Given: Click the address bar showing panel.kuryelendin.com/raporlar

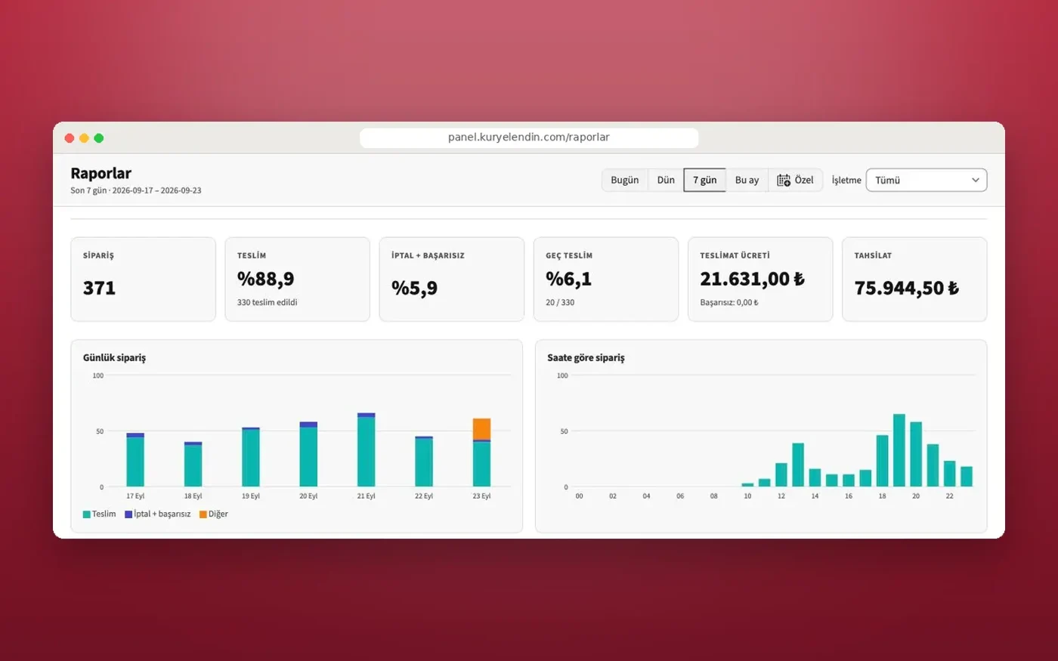Looking at the screenshot, I should coord(529,137).
